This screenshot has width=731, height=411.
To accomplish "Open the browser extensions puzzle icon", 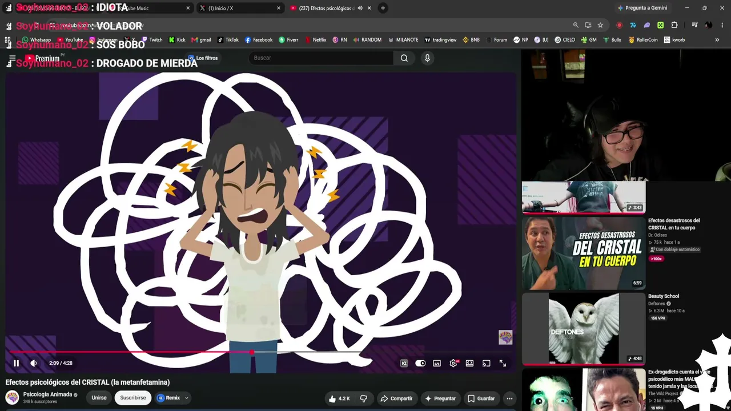I will (674, 25).
